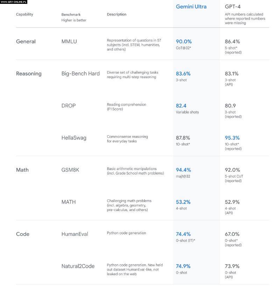Click the GRY-ONLINE.PL watermark logo
Viewport: 273px width, 291px height.
[14, 2]
